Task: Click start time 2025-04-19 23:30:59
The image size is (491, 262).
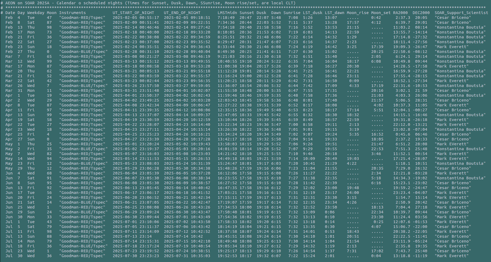Action: [136, 120]
